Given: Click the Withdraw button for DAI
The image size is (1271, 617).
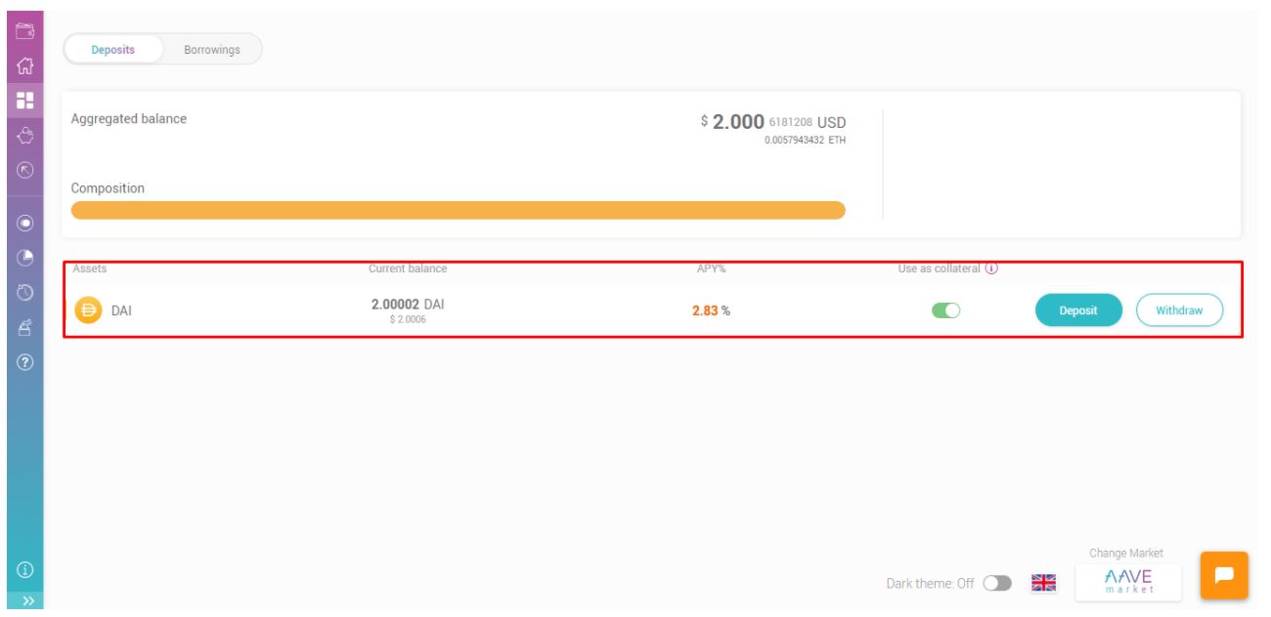Looking at the screenshot, I should point(1179,310).
